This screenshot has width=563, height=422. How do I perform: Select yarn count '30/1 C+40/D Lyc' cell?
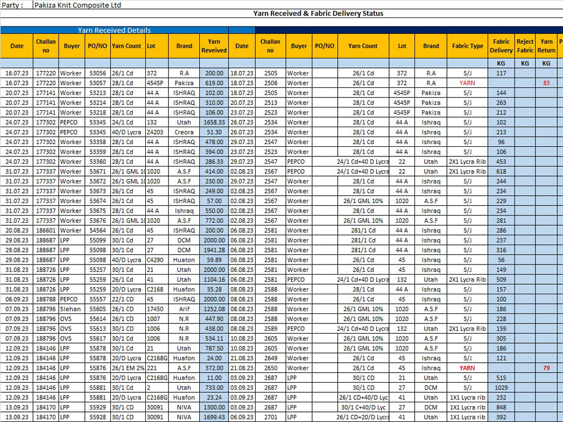tap(363, 407)
